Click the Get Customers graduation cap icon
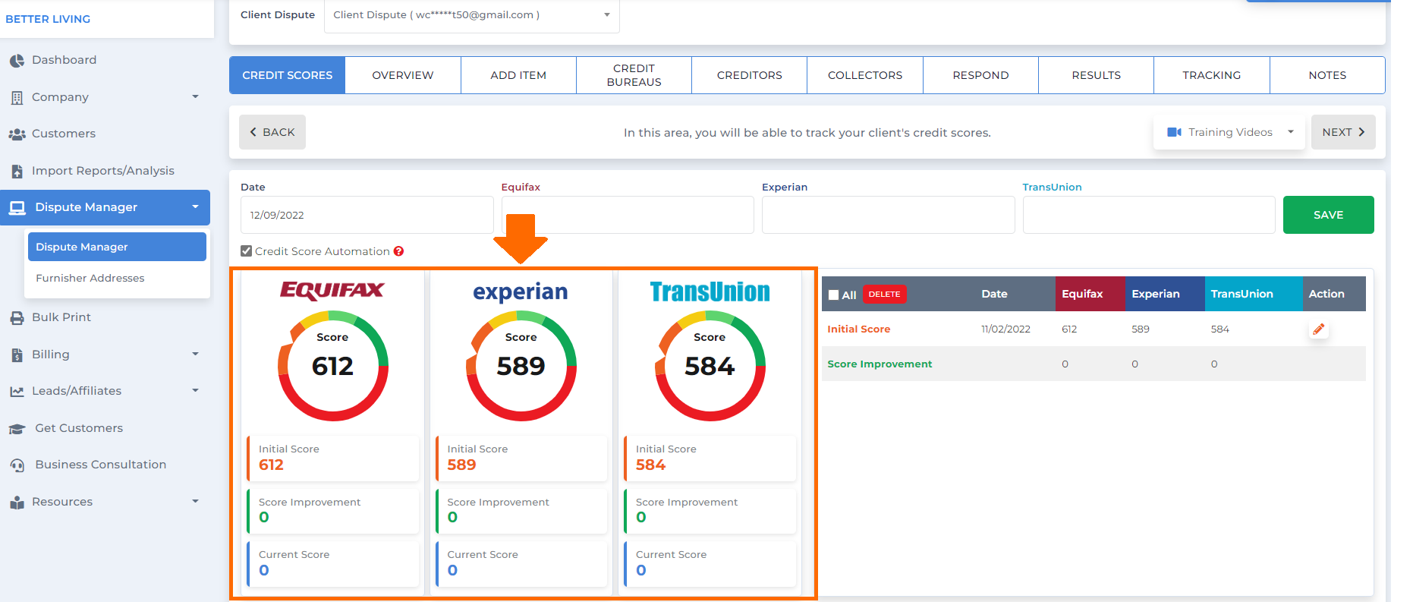 click(17, 429)
